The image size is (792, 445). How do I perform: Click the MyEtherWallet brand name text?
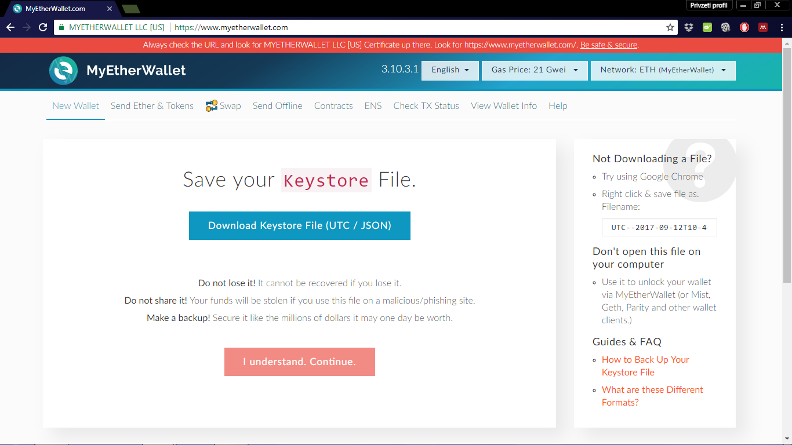136,71
